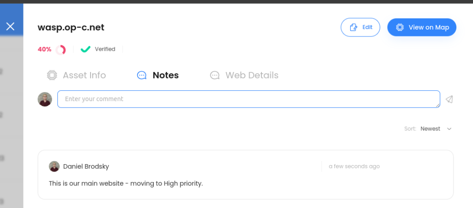The image size is (473, 208).
Task: Switch to the Asset Info tab label
Action: [x=84, y=75]
